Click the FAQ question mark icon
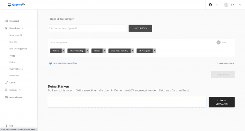The image size is (245, 131). (x=6, y=126)
